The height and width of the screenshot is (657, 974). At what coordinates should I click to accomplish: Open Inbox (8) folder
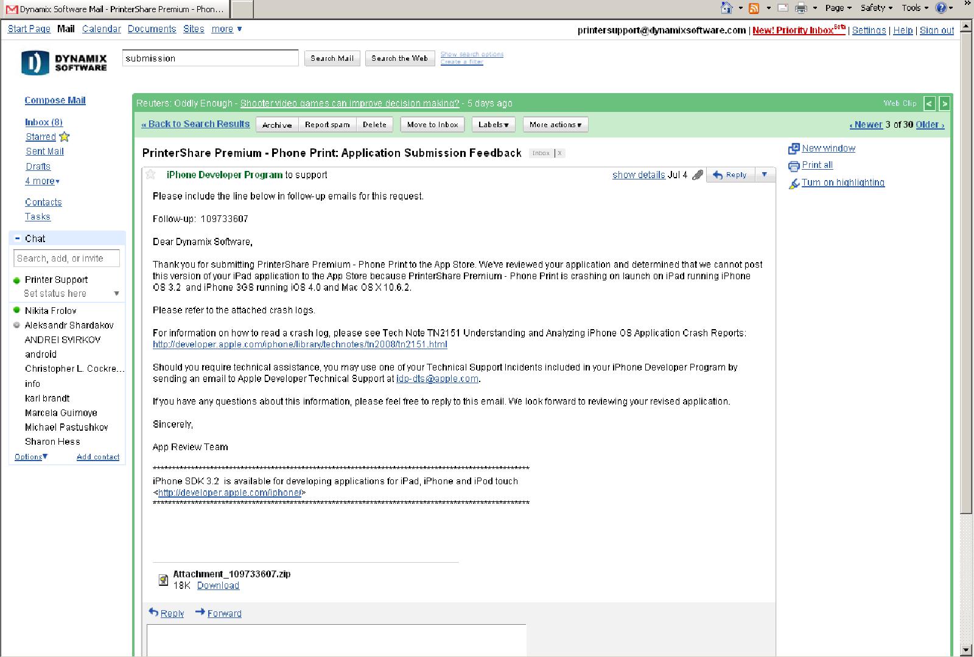coord(44,122)
